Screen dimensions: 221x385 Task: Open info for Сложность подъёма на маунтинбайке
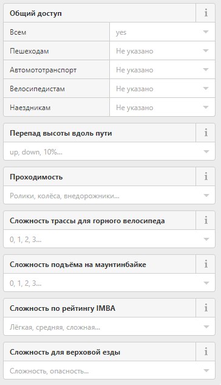(x=206, y=264)
